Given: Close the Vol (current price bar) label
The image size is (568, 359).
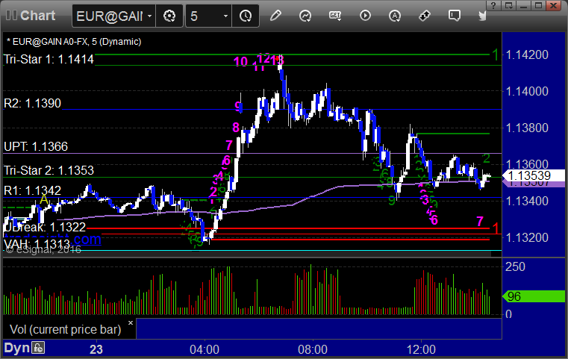Looking at the screenshot, I should click(131, 322).
